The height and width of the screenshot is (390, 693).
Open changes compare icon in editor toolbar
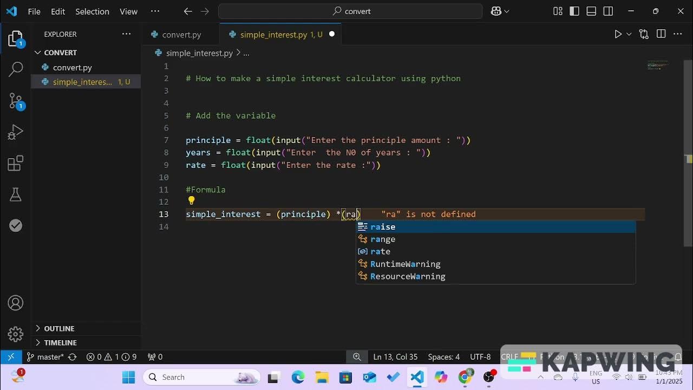coord(644,34)
